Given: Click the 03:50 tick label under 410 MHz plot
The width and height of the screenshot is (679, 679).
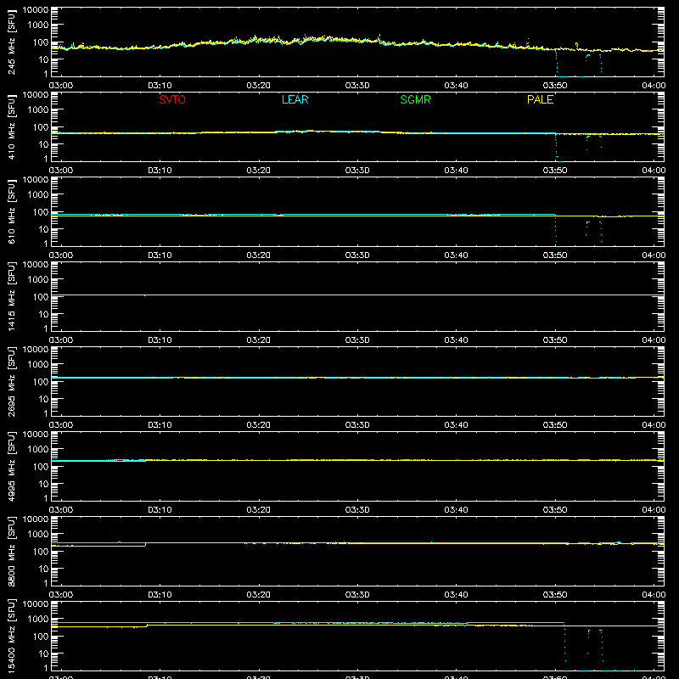Looking at the screenshot, I should [555, 171].
